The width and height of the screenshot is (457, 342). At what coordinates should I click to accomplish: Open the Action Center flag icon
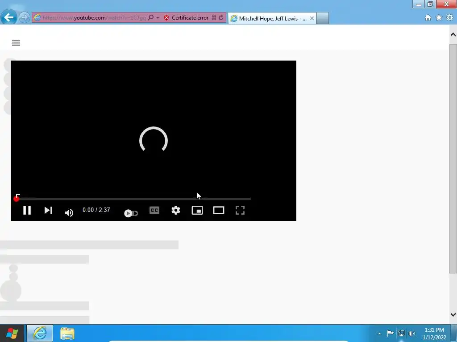[x=390, y=333]
